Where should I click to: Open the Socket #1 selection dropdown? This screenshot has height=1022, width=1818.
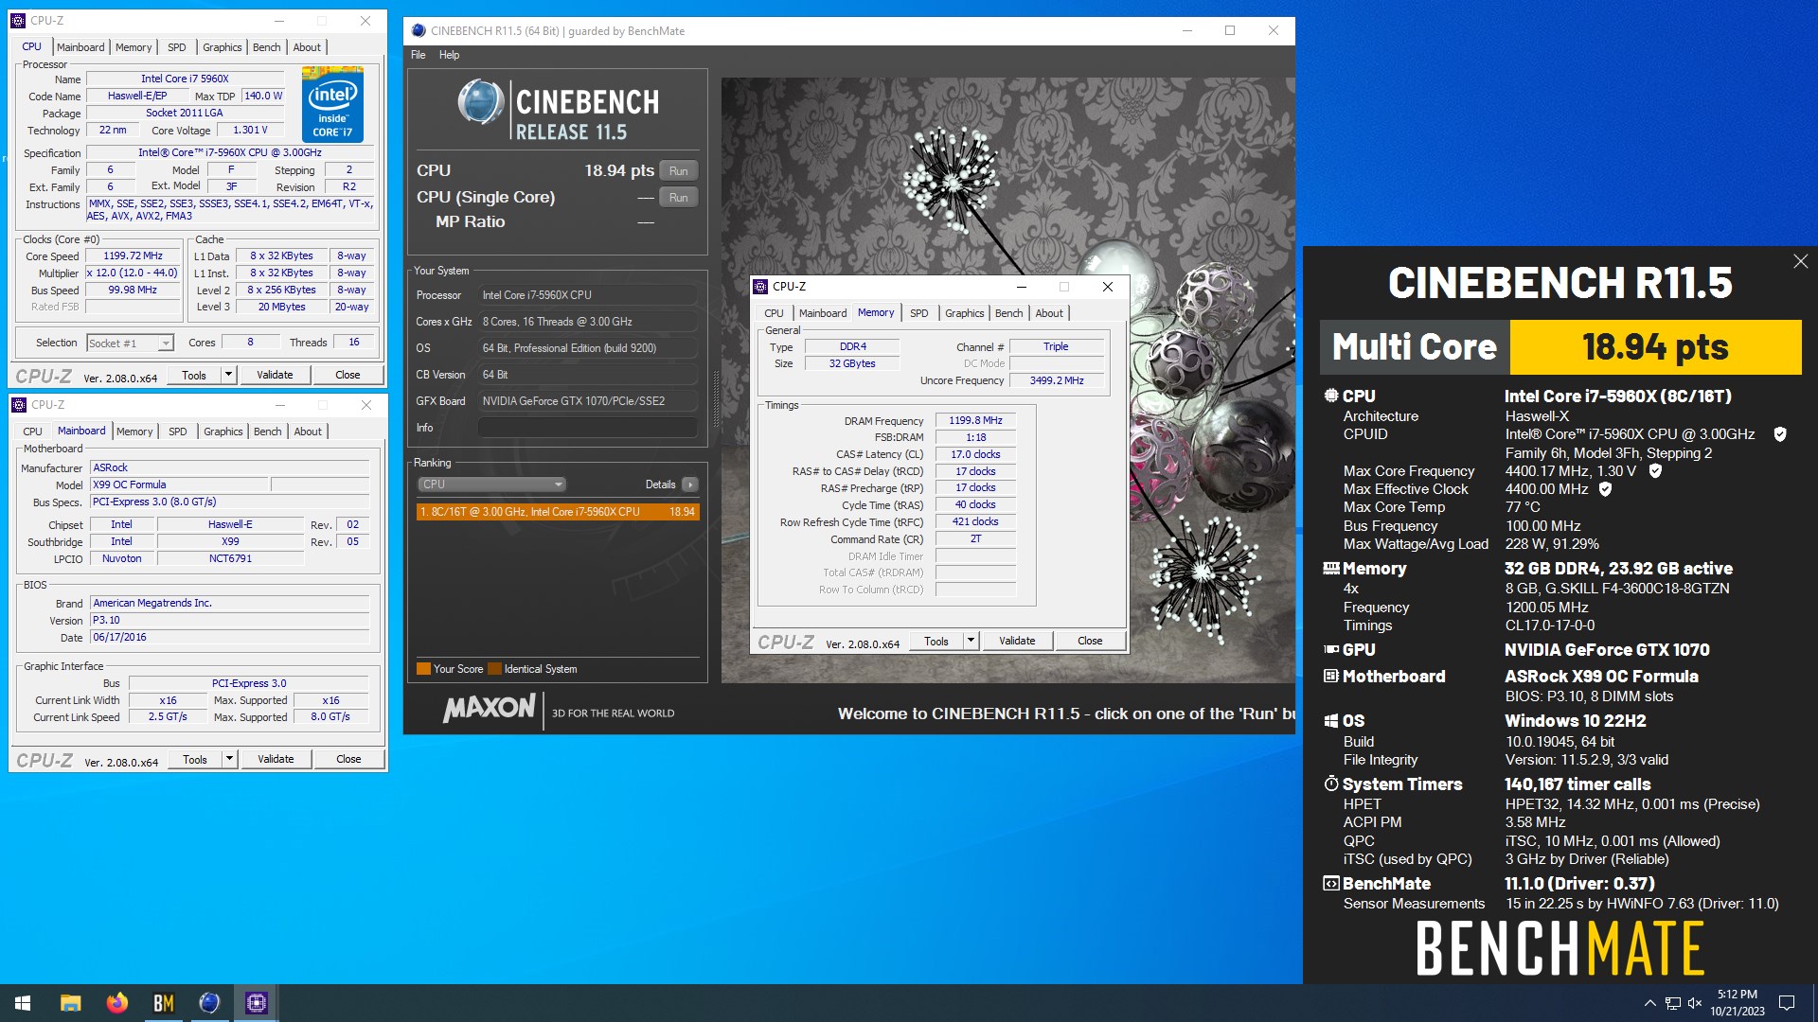[x=166, y=344]
